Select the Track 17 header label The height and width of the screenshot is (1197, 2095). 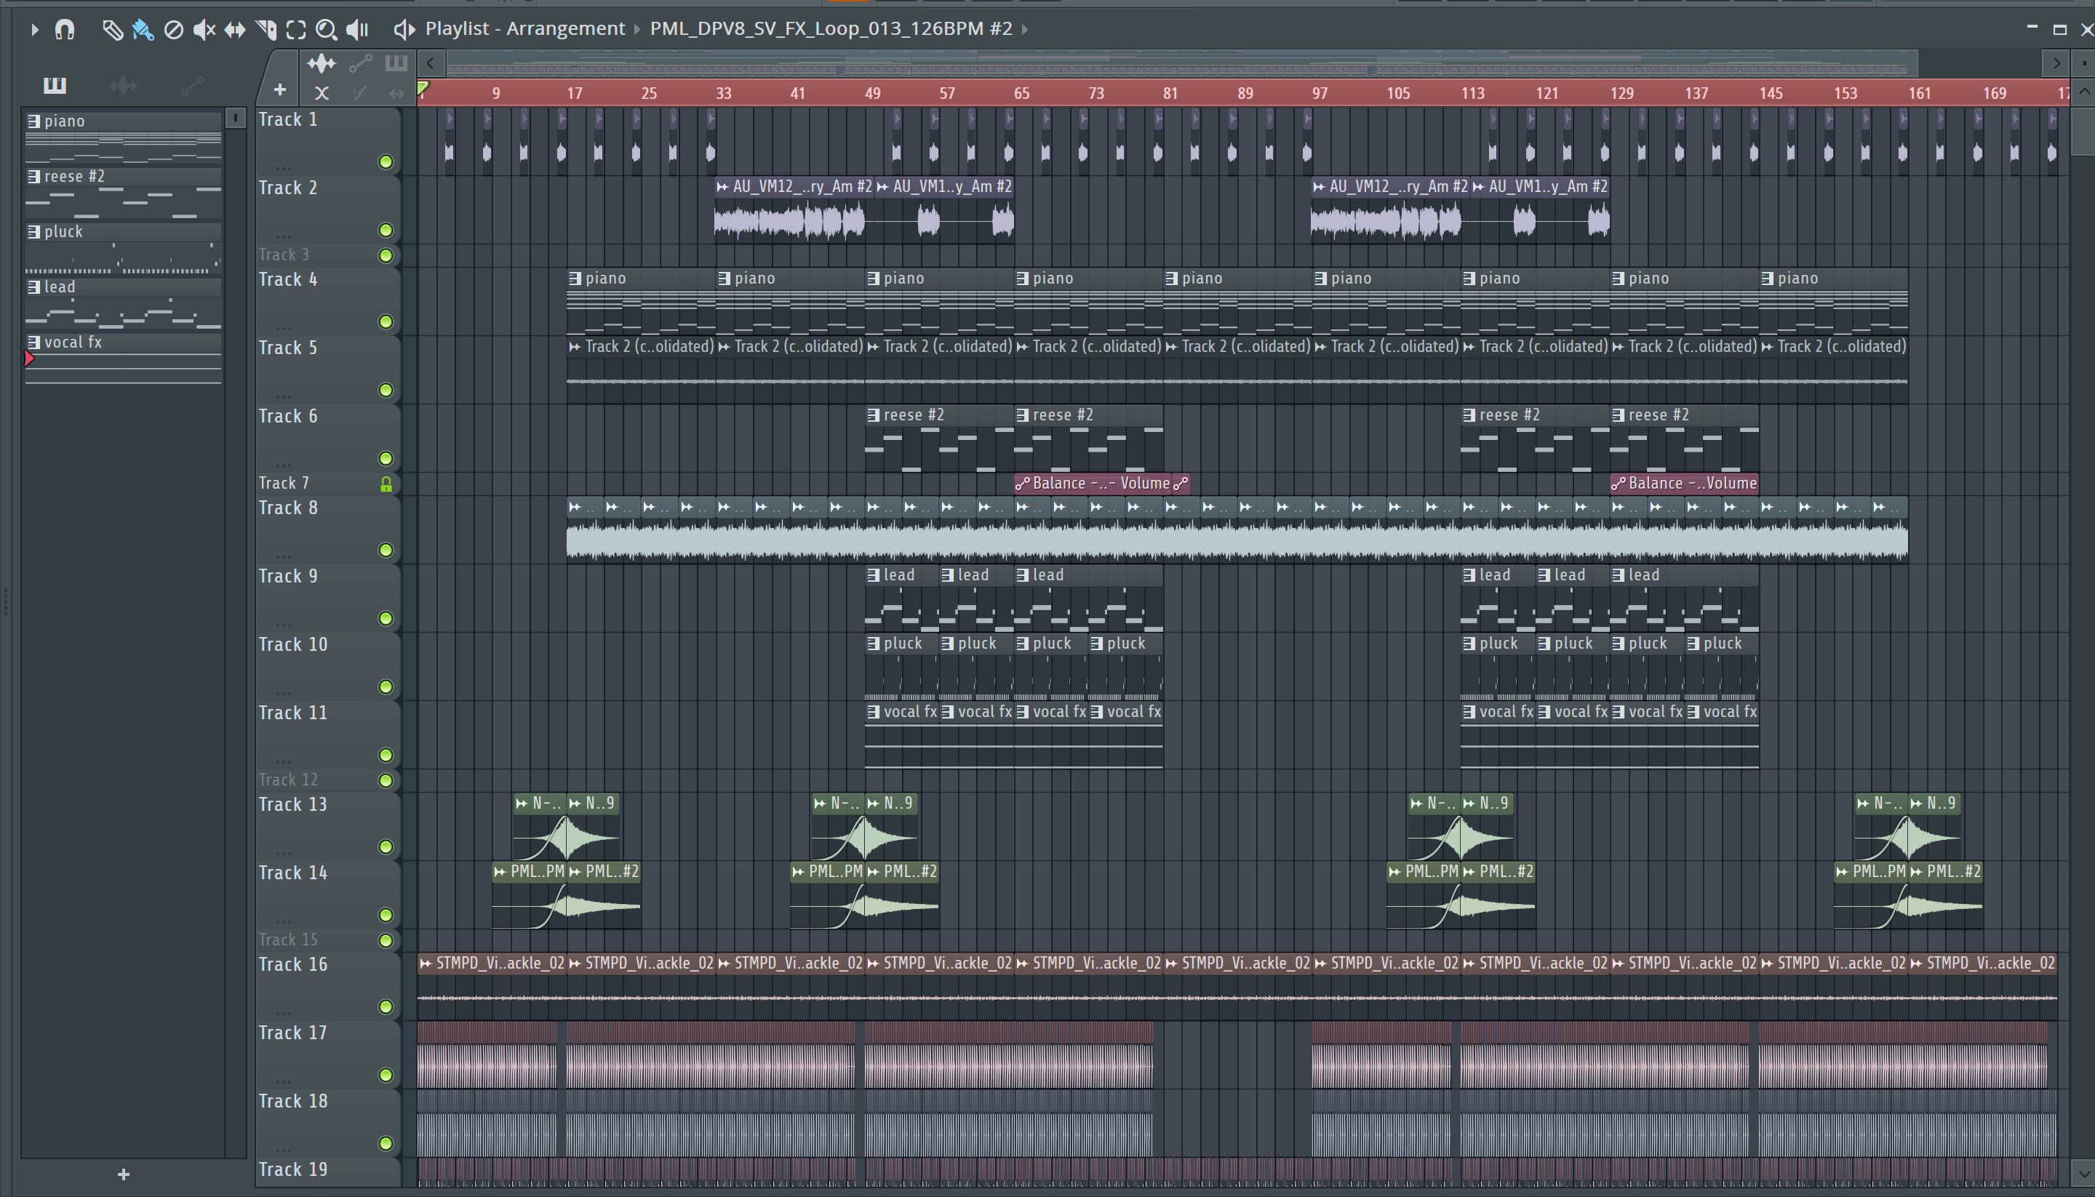tap(292, 1033)
